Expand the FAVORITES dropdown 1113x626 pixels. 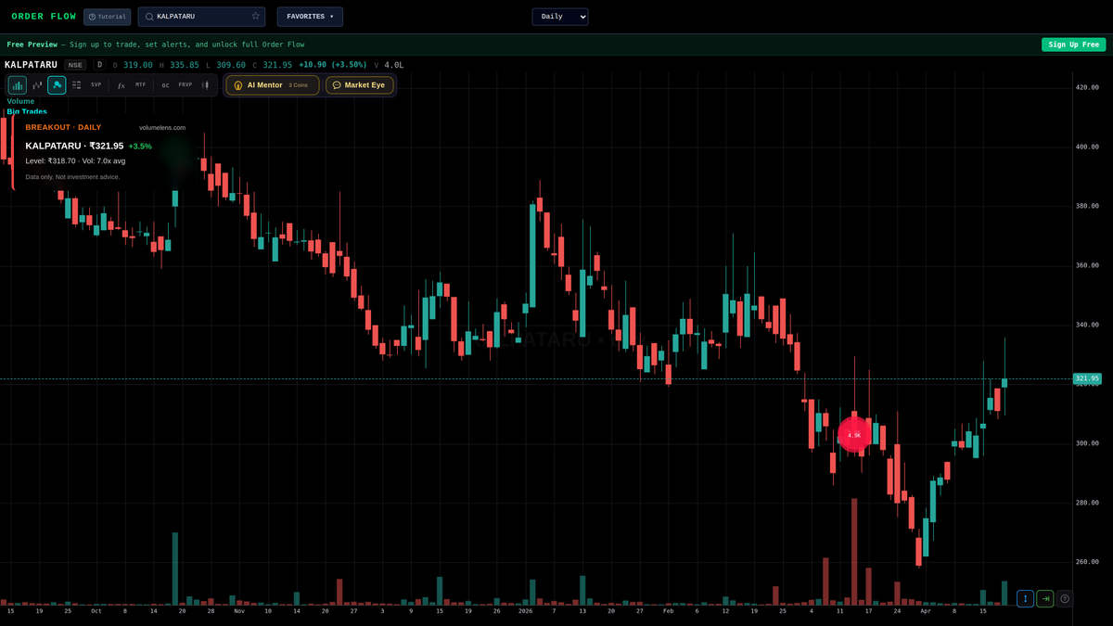[310, 17]
